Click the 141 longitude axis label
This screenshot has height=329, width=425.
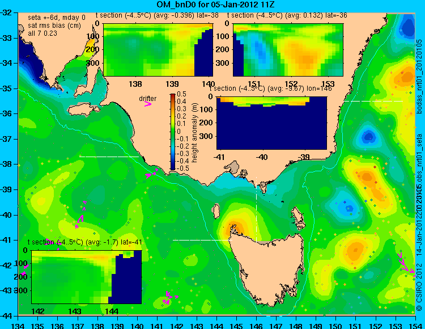click(x=157, y=326)
